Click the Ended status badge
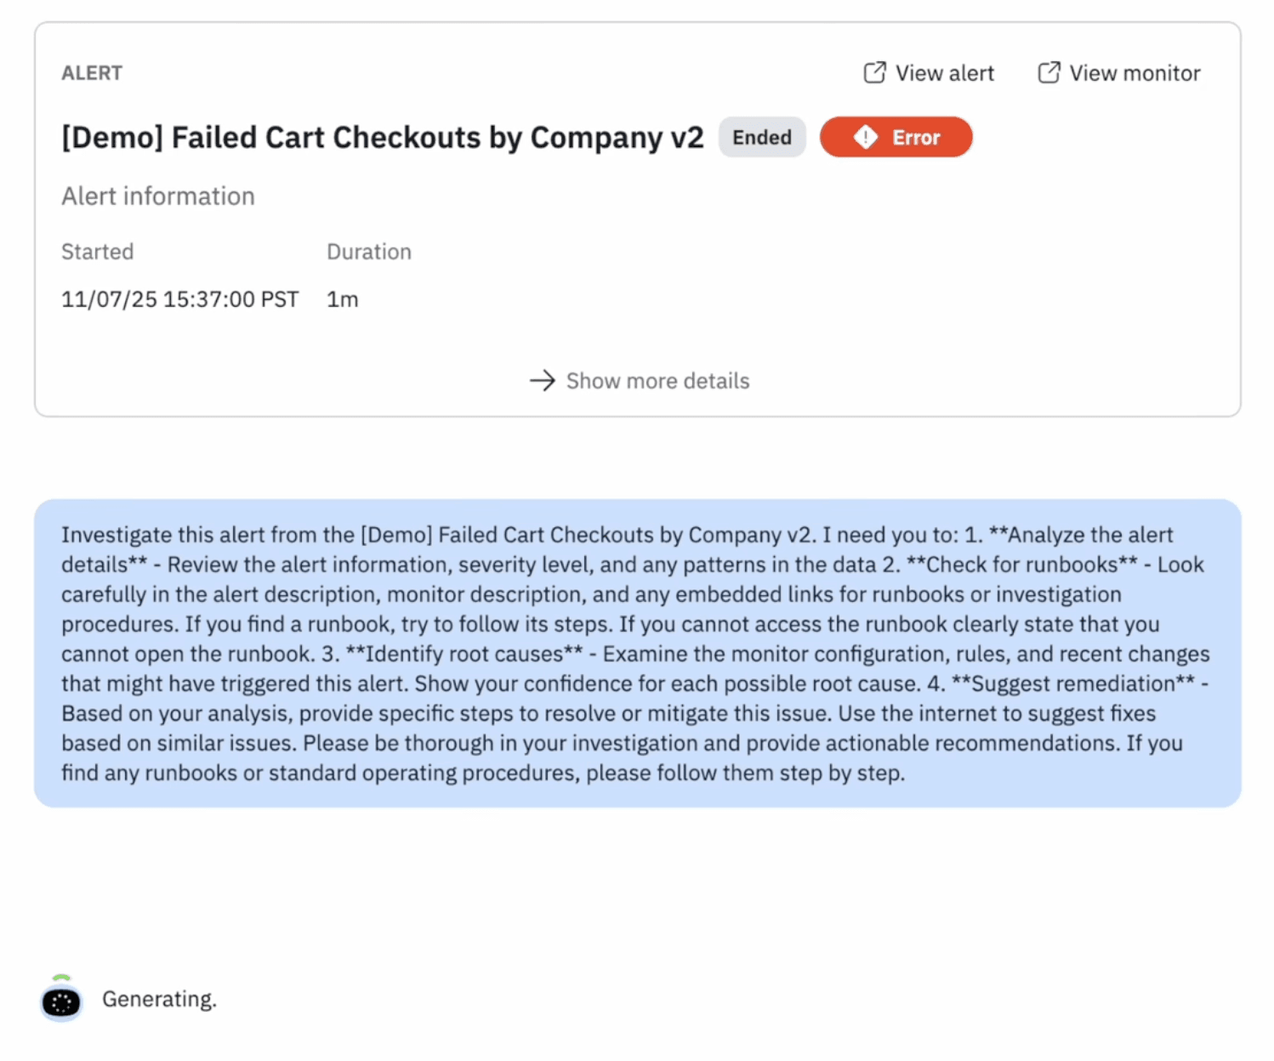Image resolution: width=1274 pixels, height=1061 pixels. pos(761,137)
